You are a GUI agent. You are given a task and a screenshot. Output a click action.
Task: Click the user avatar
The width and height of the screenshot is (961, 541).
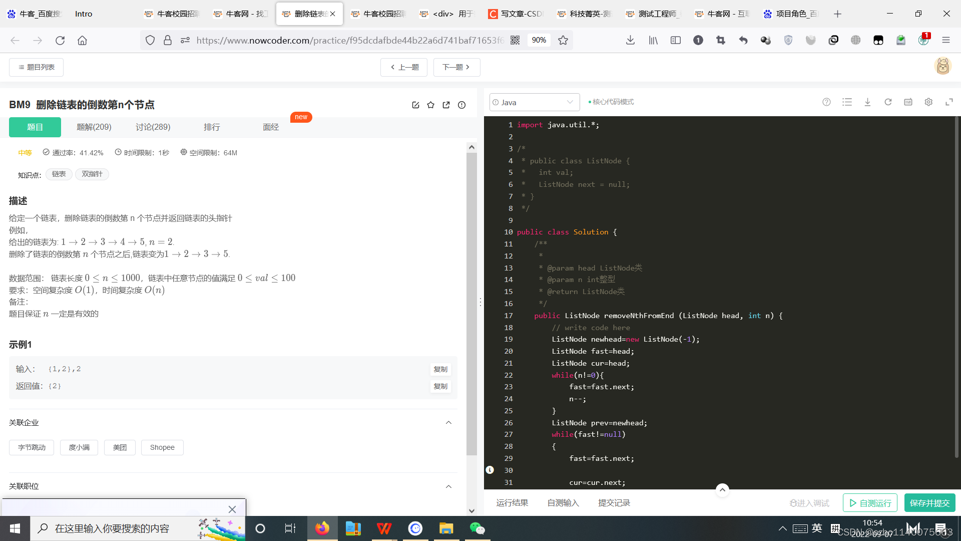tap(943, 66)
